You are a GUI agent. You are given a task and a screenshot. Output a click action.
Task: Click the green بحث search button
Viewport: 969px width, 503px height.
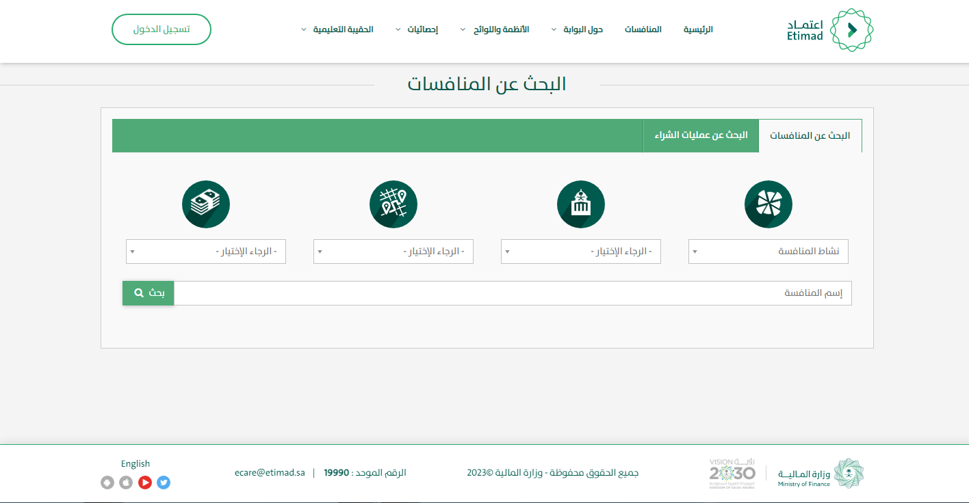coord(148,293)
